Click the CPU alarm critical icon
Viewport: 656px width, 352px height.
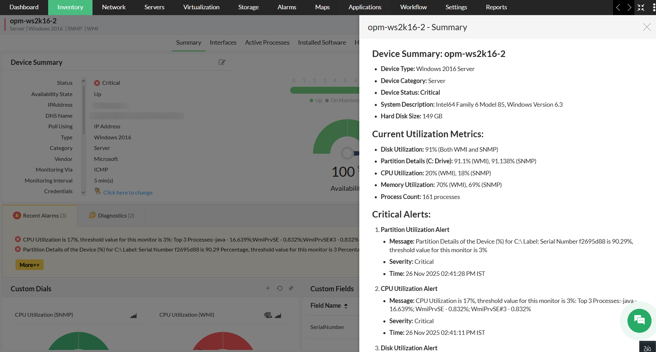18,239
